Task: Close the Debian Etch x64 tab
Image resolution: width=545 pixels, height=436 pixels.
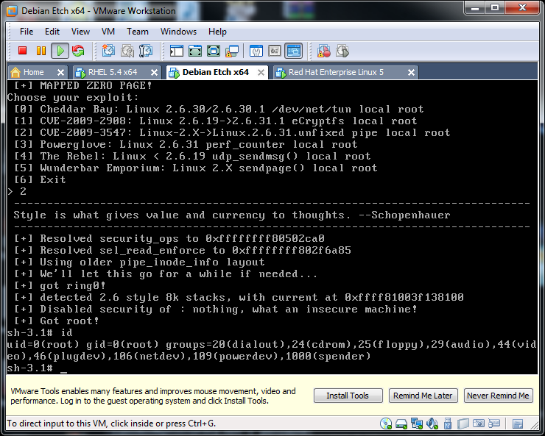Action: (x=261, y=72)
